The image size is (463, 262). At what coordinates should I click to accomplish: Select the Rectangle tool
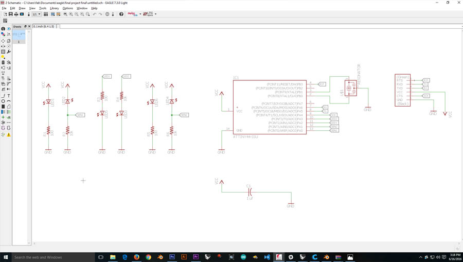click(3, 107)
